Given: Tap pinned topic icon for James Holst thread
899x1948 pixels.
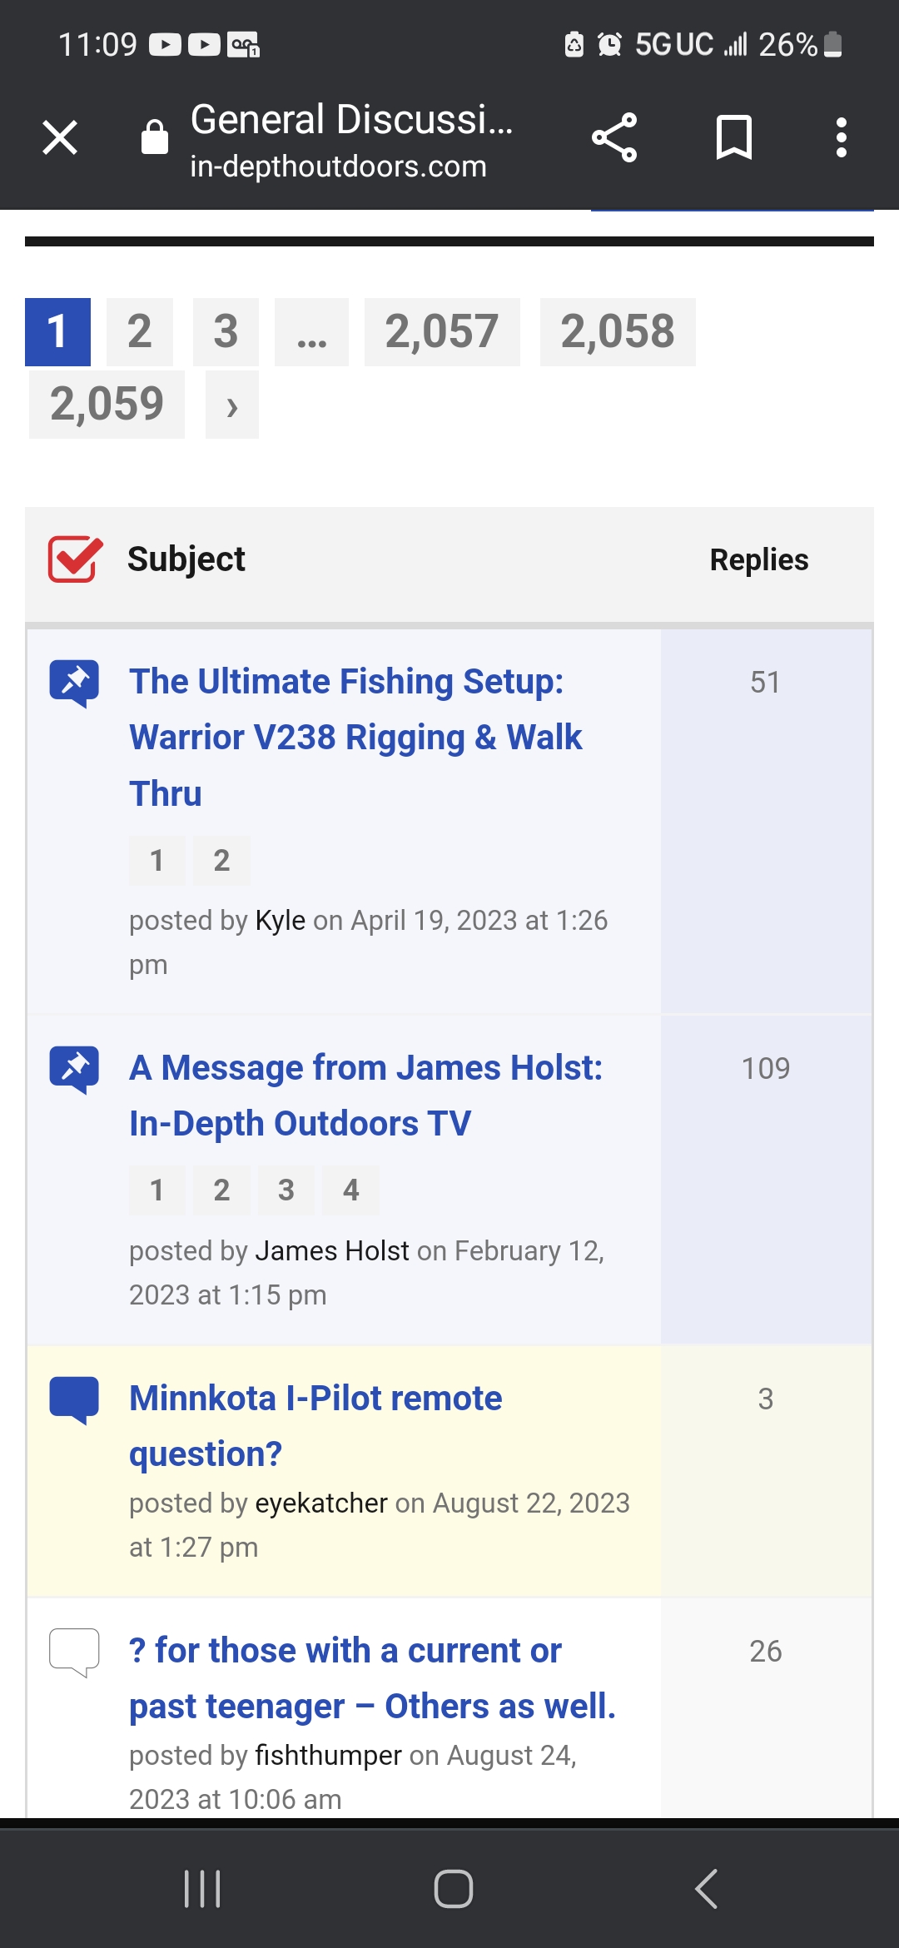Looking at the screenshot, I should pyautogui.click(x=74, y=1070).
